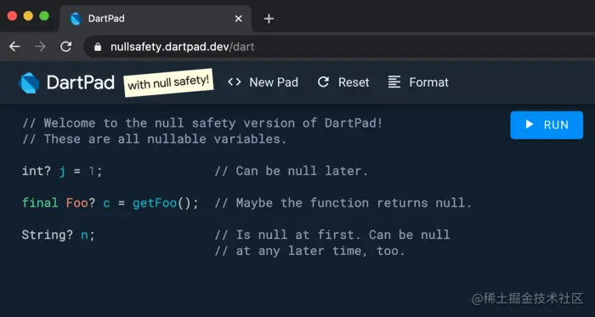
Task: Close the DartPad browser tab
Action: (238, 19)
